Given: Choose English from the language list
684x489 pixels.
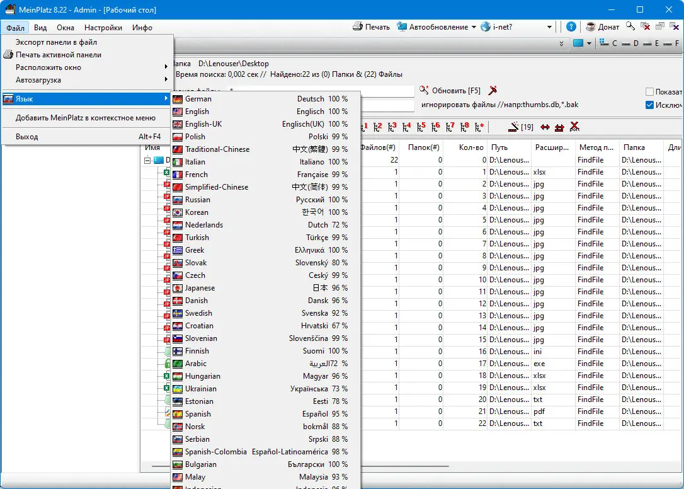Looking at the screenshot, I should [x=197, y=112].
